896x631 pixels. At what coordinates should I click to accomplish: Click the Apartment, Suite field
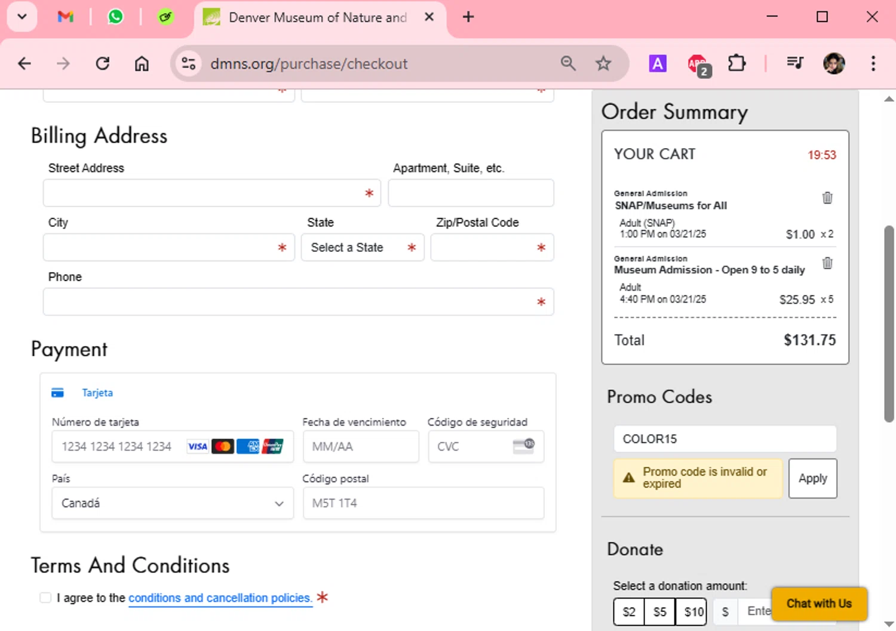471,193
